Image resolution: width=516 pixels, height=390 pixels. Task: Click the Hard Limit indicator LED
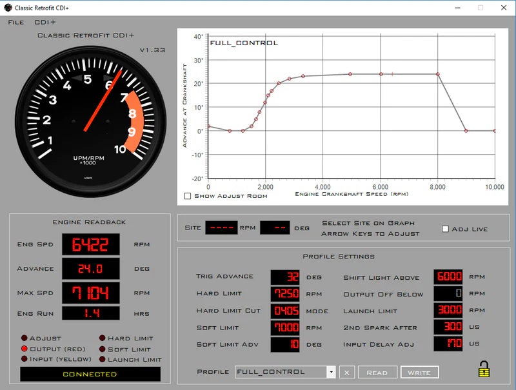click(x=102, y=338)
